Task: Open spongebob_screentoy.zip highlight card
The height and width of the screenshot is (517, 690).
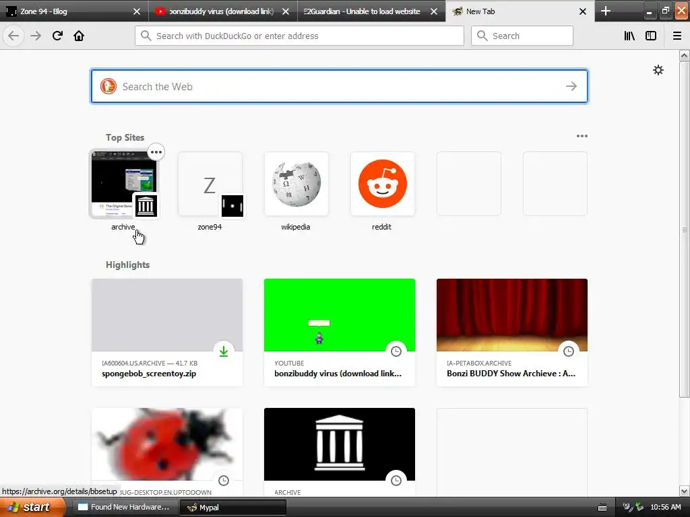Action: (167, 333)
